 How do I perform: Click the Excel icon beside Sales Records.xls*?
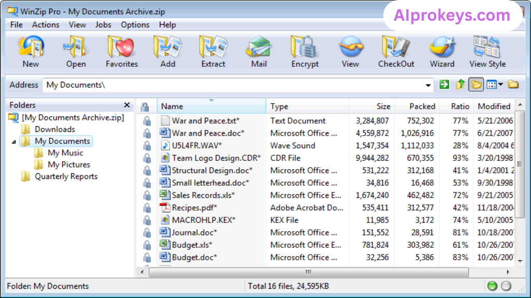point(164,195)
